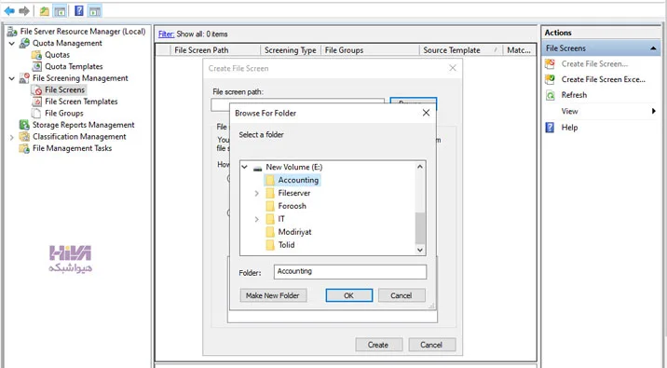Select Refresh in Actions pane
The height and width of the screenshot is (368, 667).
pyautogui.click(x=574, y=95)
